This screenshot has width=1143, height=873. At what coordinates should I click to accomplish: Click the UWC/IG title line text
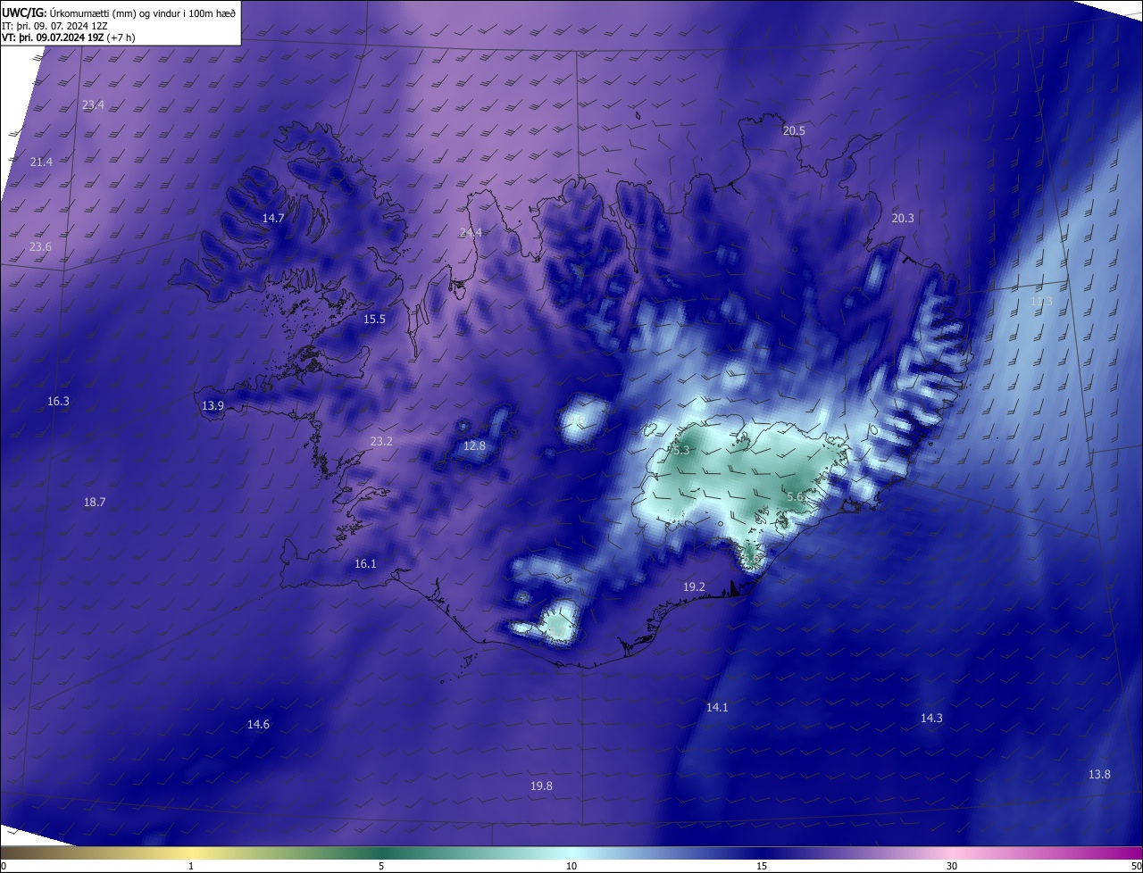[x=119, y=13]
